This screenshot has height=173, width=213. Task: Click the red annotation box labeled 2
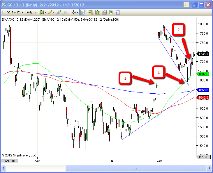[179, 30]
